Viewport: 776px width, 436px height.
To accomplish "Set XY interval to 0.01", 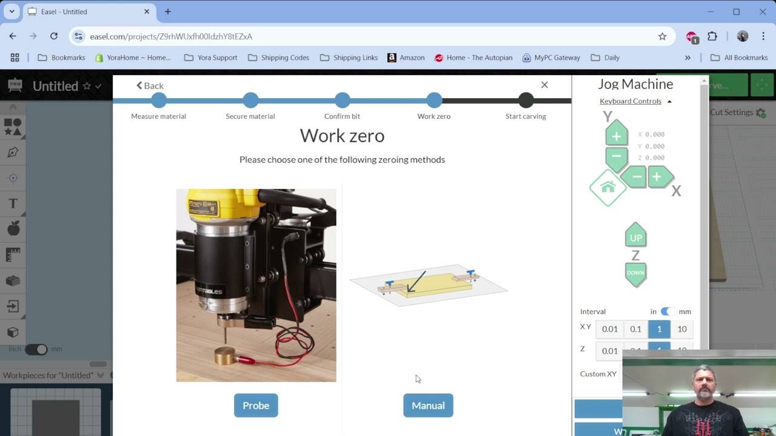I will pyautogui.click(x=610, y=329).
